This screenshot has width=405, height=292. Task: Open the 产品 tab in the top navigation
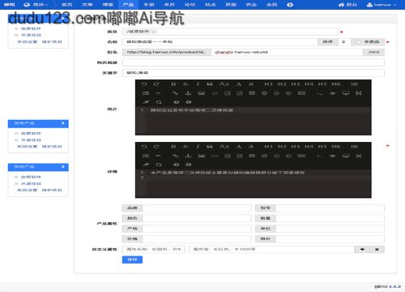(x=128, y=5)
